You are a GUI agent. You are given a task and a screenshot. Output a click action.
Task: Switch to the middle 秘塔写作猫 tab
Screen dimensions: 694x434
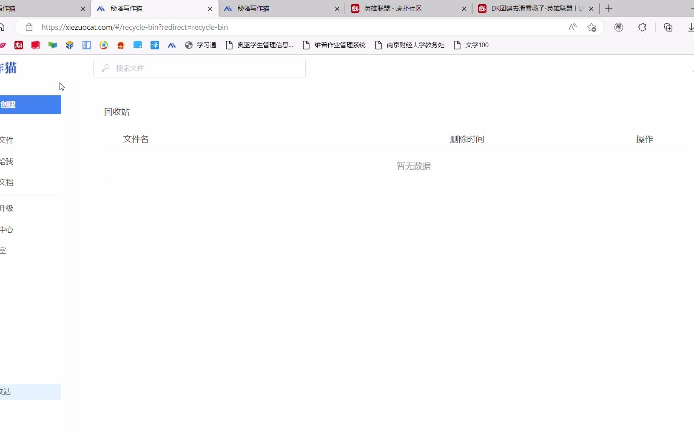pyautogui.click(x=282, y=9)
